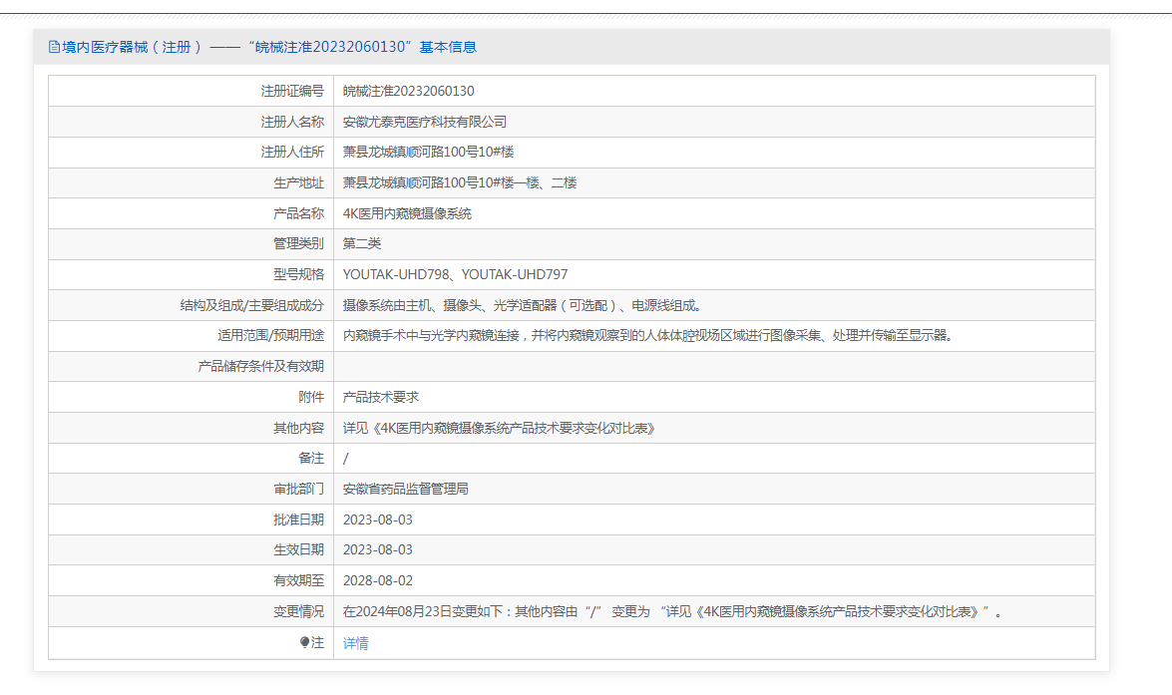Viewport: 1172px width, 695px height.
Task: Click approval department 安徽省药品监督管理局
Action: (406, 489)
